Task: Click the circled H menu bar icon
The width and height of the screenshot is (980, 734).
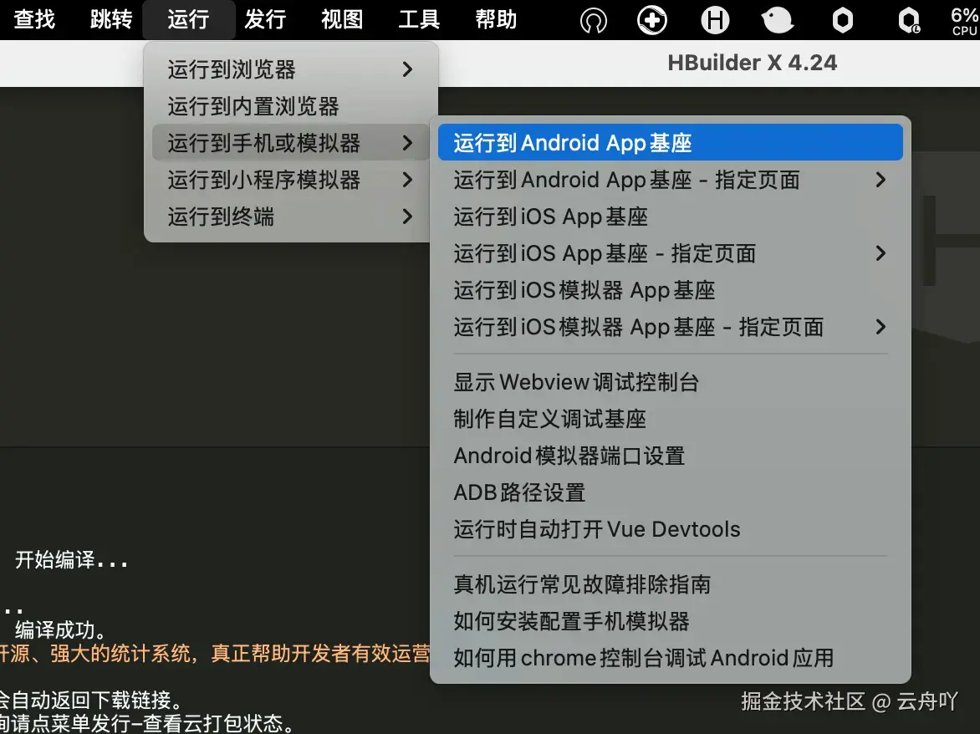Action: click(715, 21)
